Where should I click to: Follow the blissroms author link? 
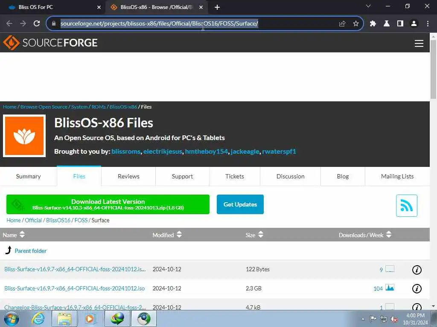[x=126, y=152]
